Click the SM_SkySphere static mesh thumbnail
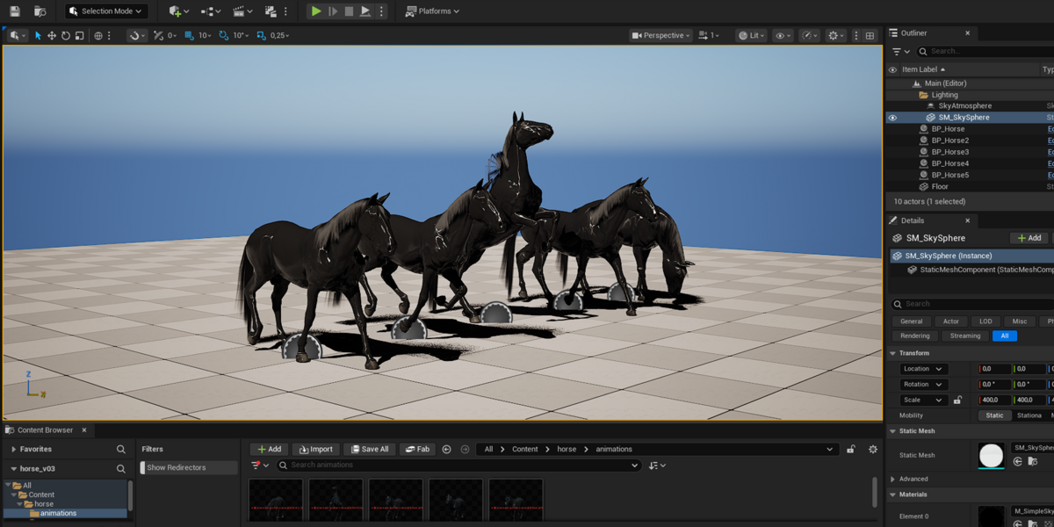Viewport: 1054px width, 527px height. (x=991, y=455)
